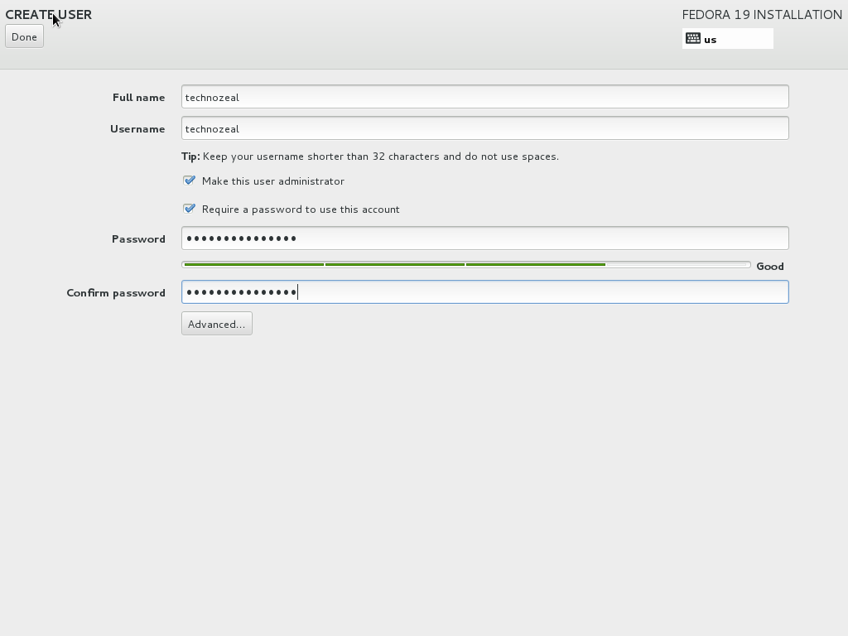Click the password strength bar
848x636 pixels.
465,263
